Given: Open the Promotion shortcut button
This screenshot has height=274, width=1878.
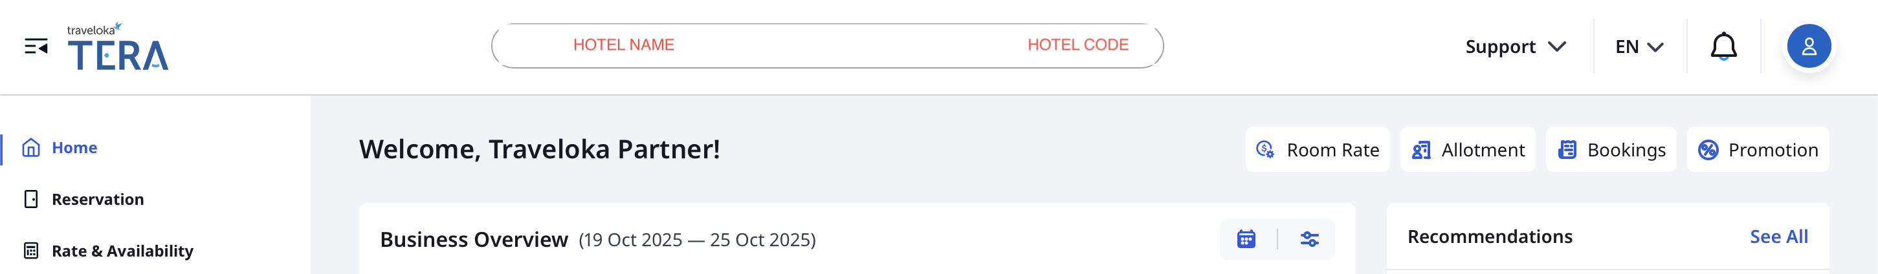Looking at the screenshot, I should click(x=1758, y=150).
